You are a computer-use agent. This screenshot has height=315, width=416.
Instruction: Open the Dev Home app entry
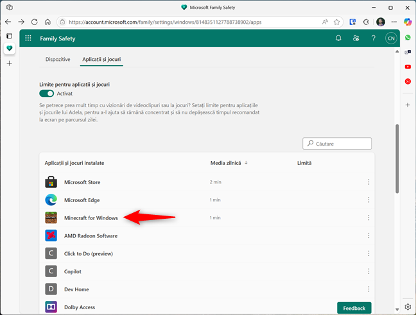click(x=76, y=289)
